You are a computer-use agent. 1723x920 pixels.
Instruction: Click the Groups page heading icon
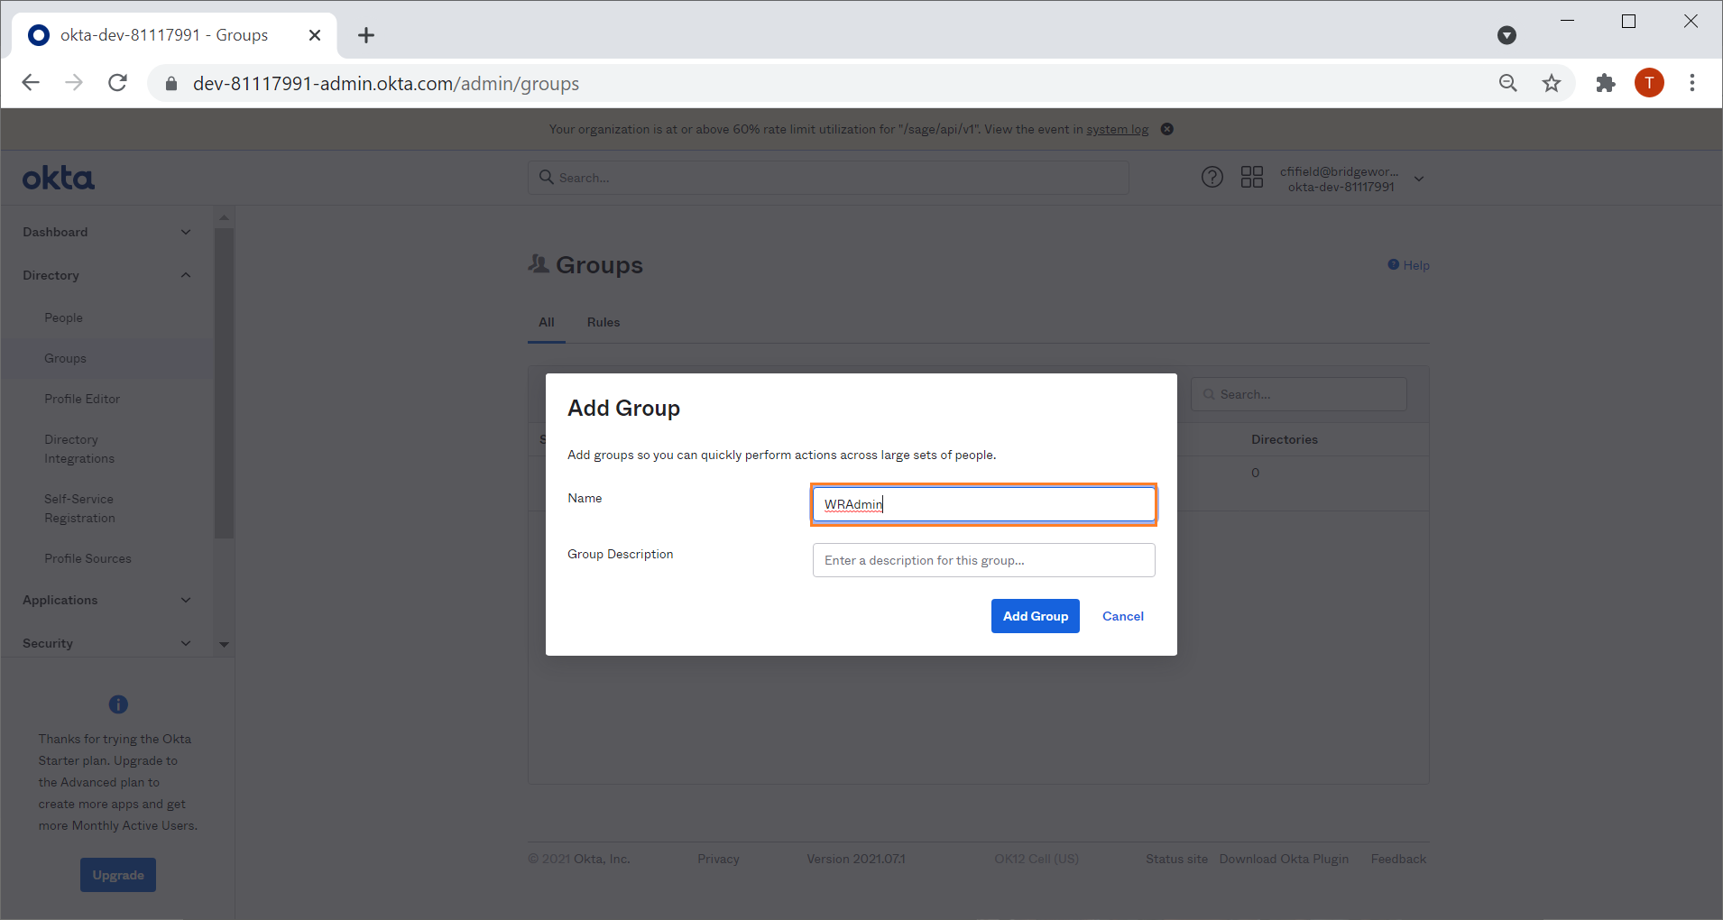pos(539,263)
